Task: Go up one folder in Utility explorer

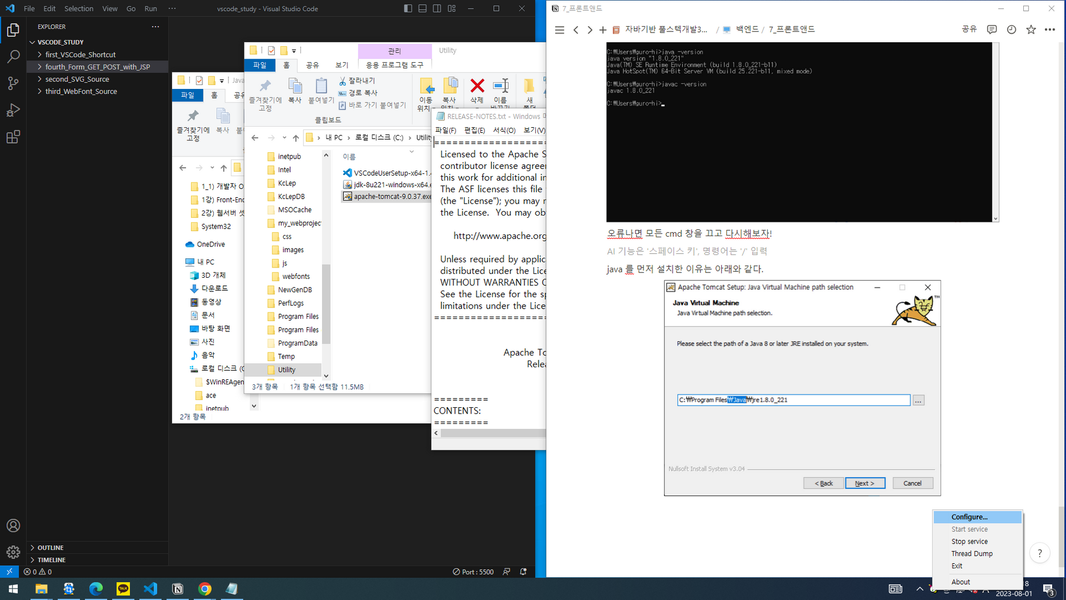Action: coord(295,137)
